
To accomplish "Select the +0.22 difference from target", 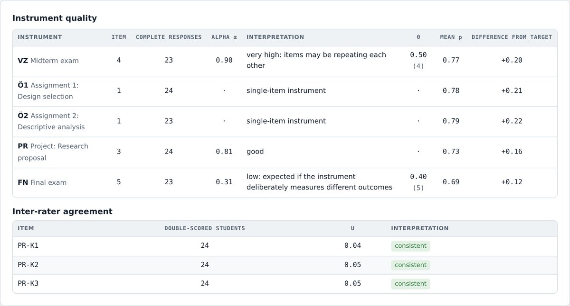I will (x=512, y=121).
